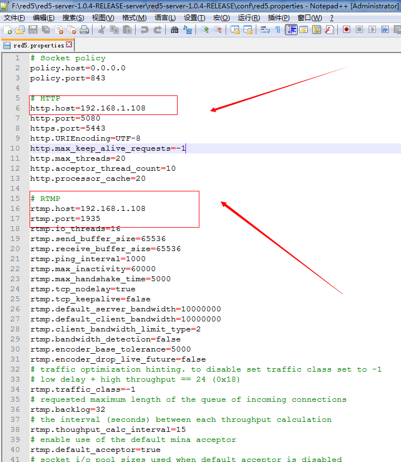
Task: Click the Open file folder icon
Action: [20, 30]
